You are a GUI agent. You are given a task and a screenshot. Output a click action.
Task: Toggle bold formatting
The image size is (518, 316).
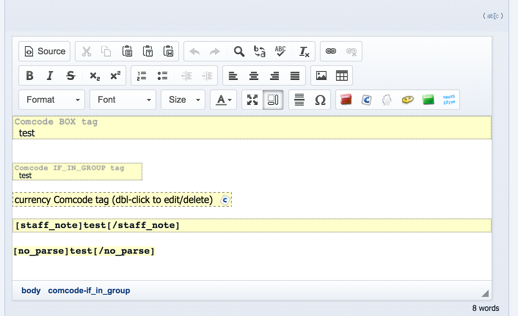coord(30,76)
